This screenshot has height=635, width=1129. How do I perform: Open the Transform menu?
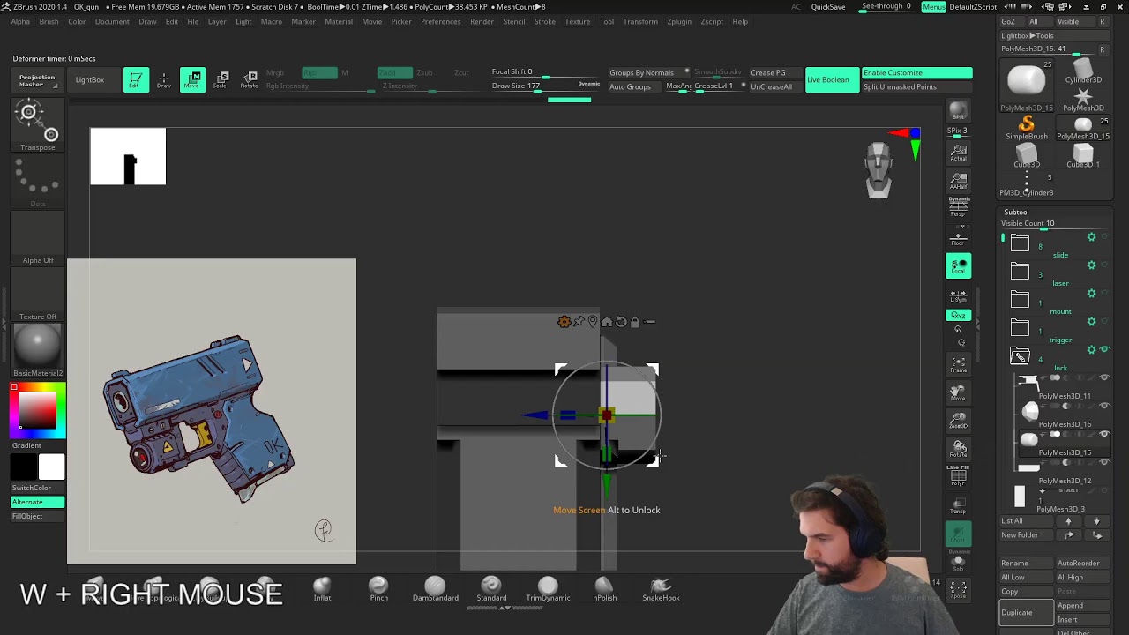coord(640,21)
